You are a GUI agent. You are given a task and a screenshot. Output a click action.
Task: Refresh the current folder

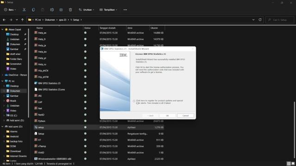tap(260, 20)
